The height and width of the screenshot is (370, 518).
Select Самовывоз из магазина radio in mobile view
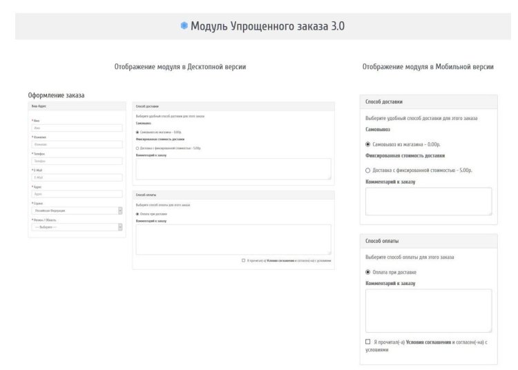(367, 144)
